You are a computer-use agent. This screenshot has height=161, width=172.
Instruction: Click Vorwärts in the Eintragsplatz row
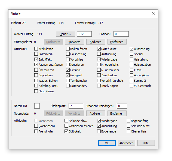pyautogui.click(x=75, y=42)
